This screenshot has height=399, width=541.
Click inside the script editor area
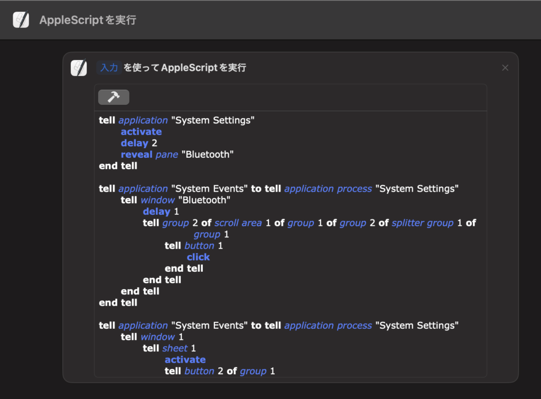click(x=291, y=237)
